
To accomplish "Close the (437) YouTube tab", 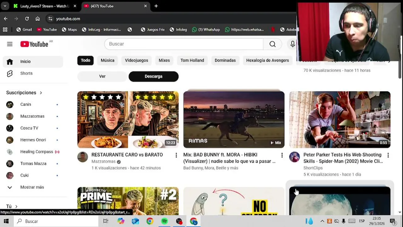I will 145,6.
